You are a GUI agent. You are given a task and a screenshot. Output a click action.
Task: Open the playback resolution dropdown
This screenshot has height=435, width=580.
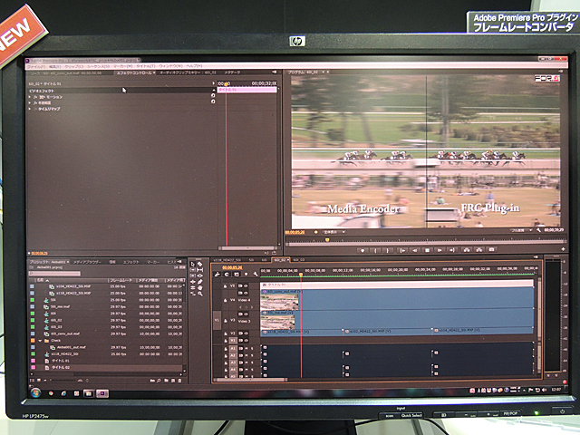pos(521,230)
